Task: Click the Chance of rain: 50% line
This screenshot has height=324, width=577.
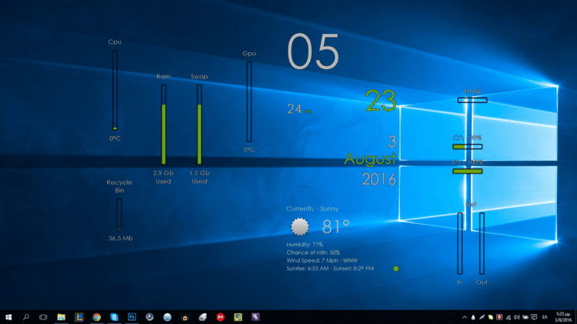Action: (313, 253)
